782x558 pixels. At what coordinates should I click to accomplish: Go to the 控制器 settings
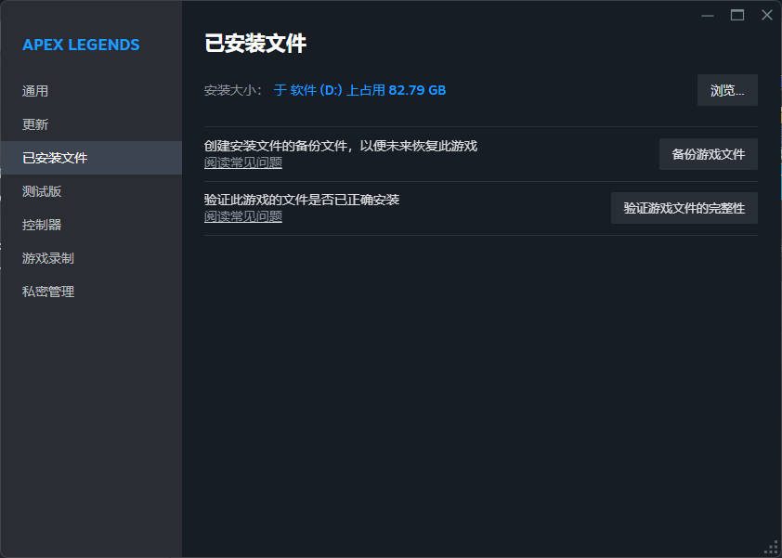pyautogui.click(x=91, y=225)
